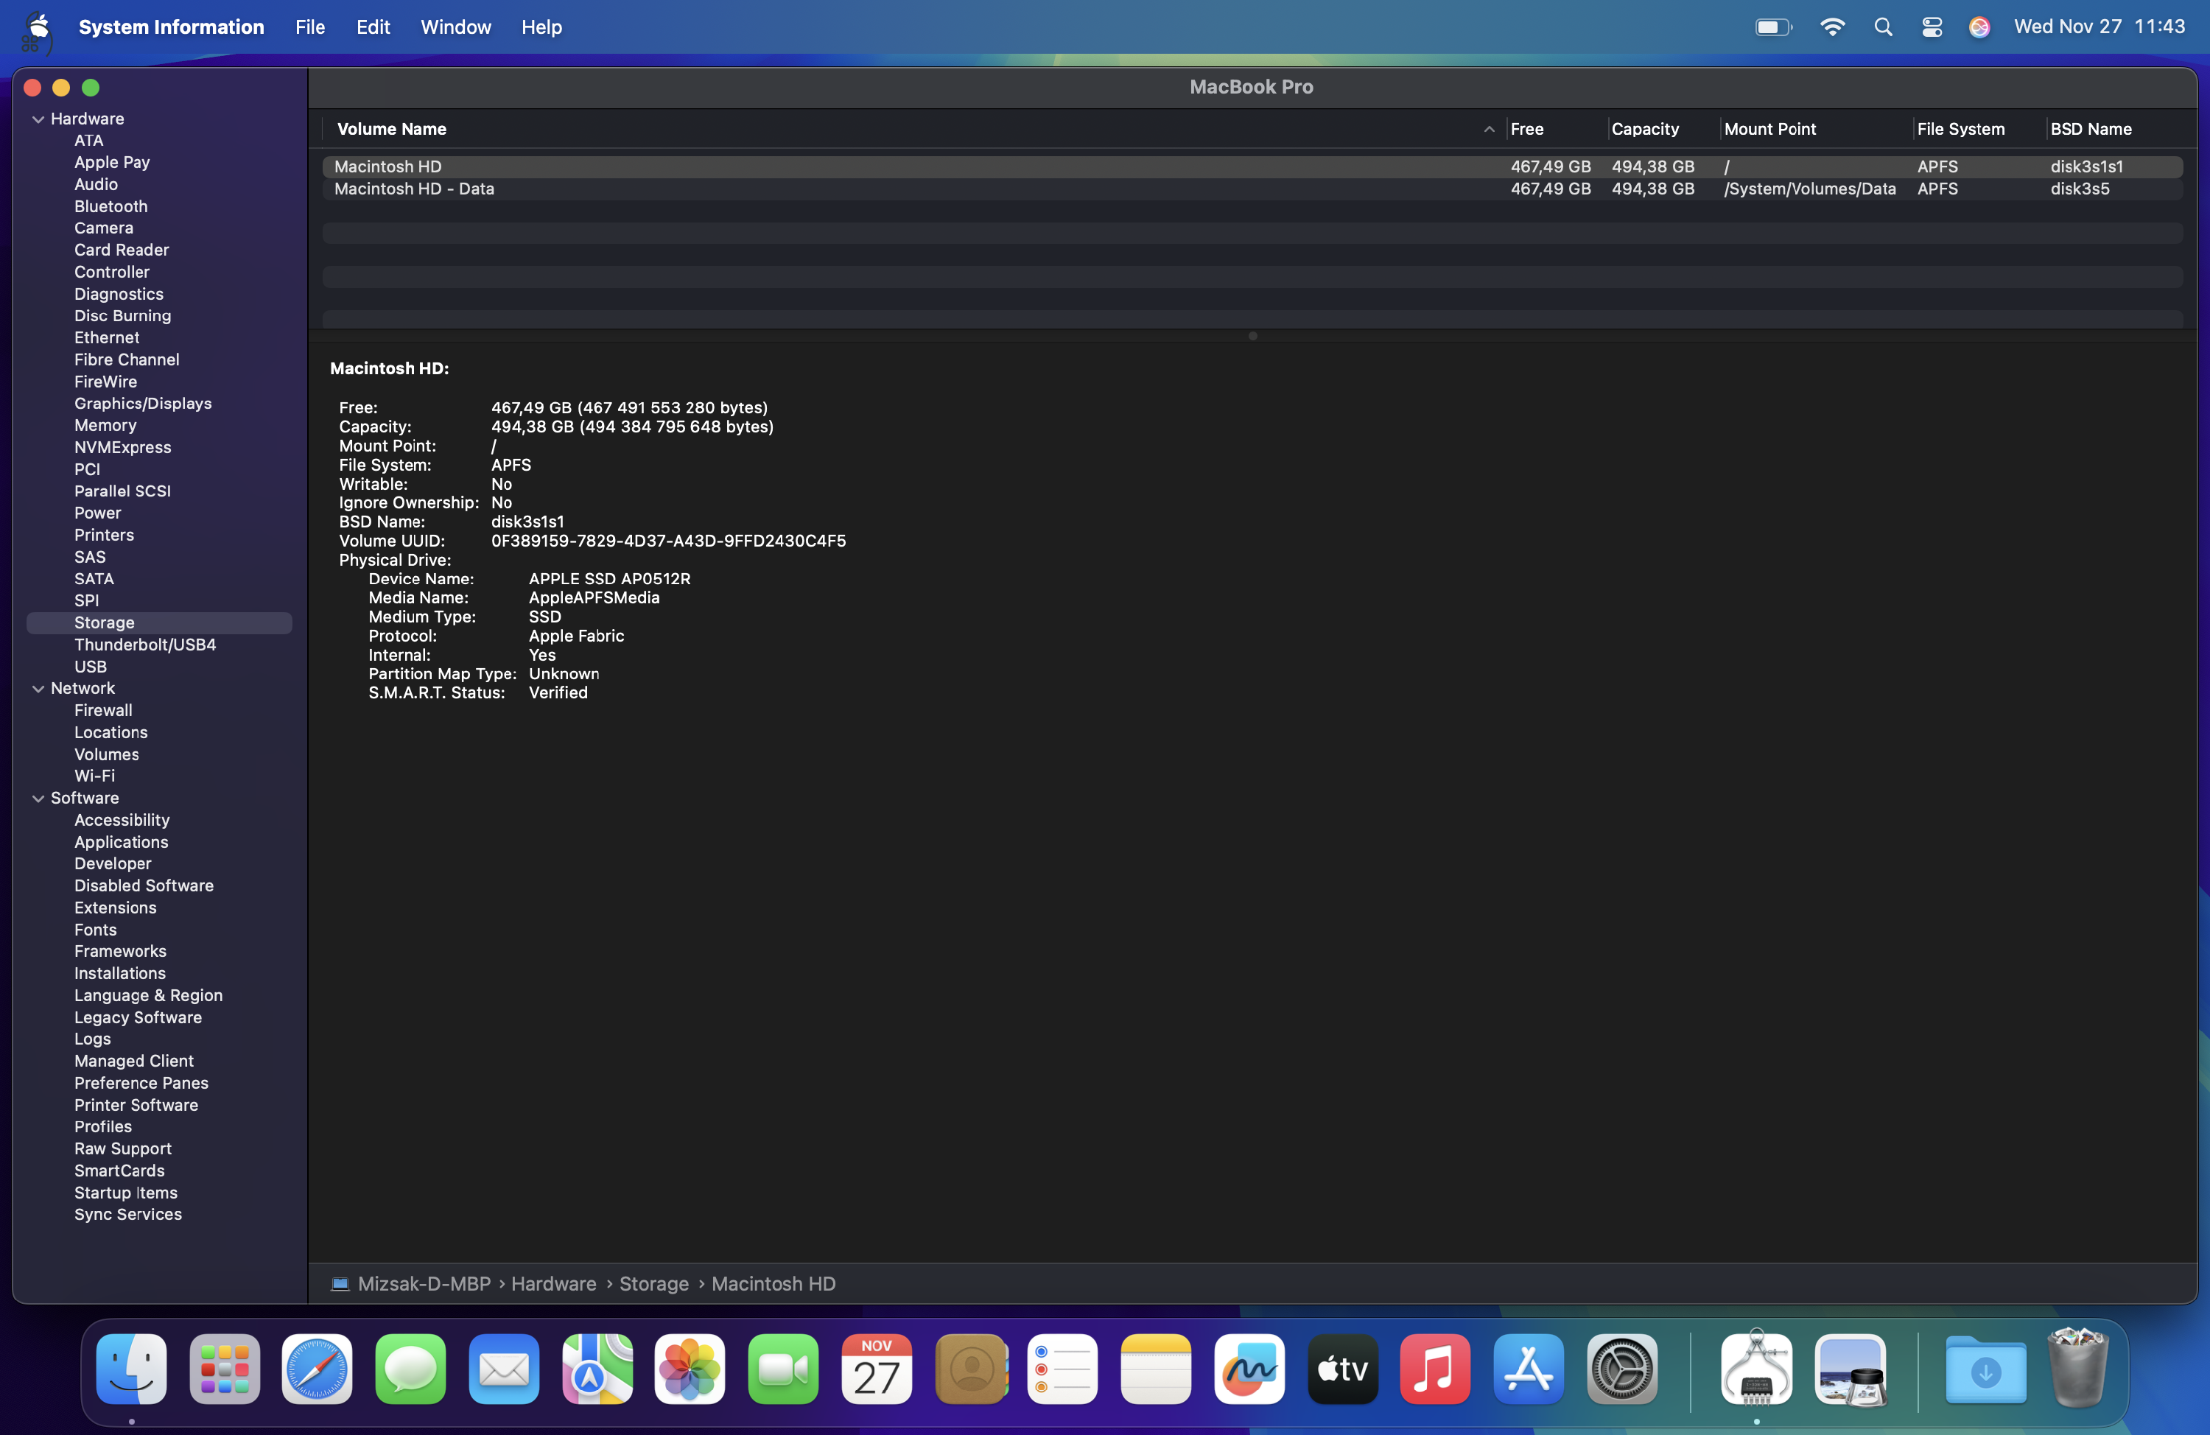Open Photos app in the Dock
Viewport: 2210px width, 1435px height.
coord(690,1368)
